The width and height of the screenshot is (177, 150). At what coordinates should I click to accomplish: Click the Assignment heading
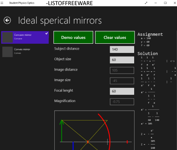[x=150, y=34]
